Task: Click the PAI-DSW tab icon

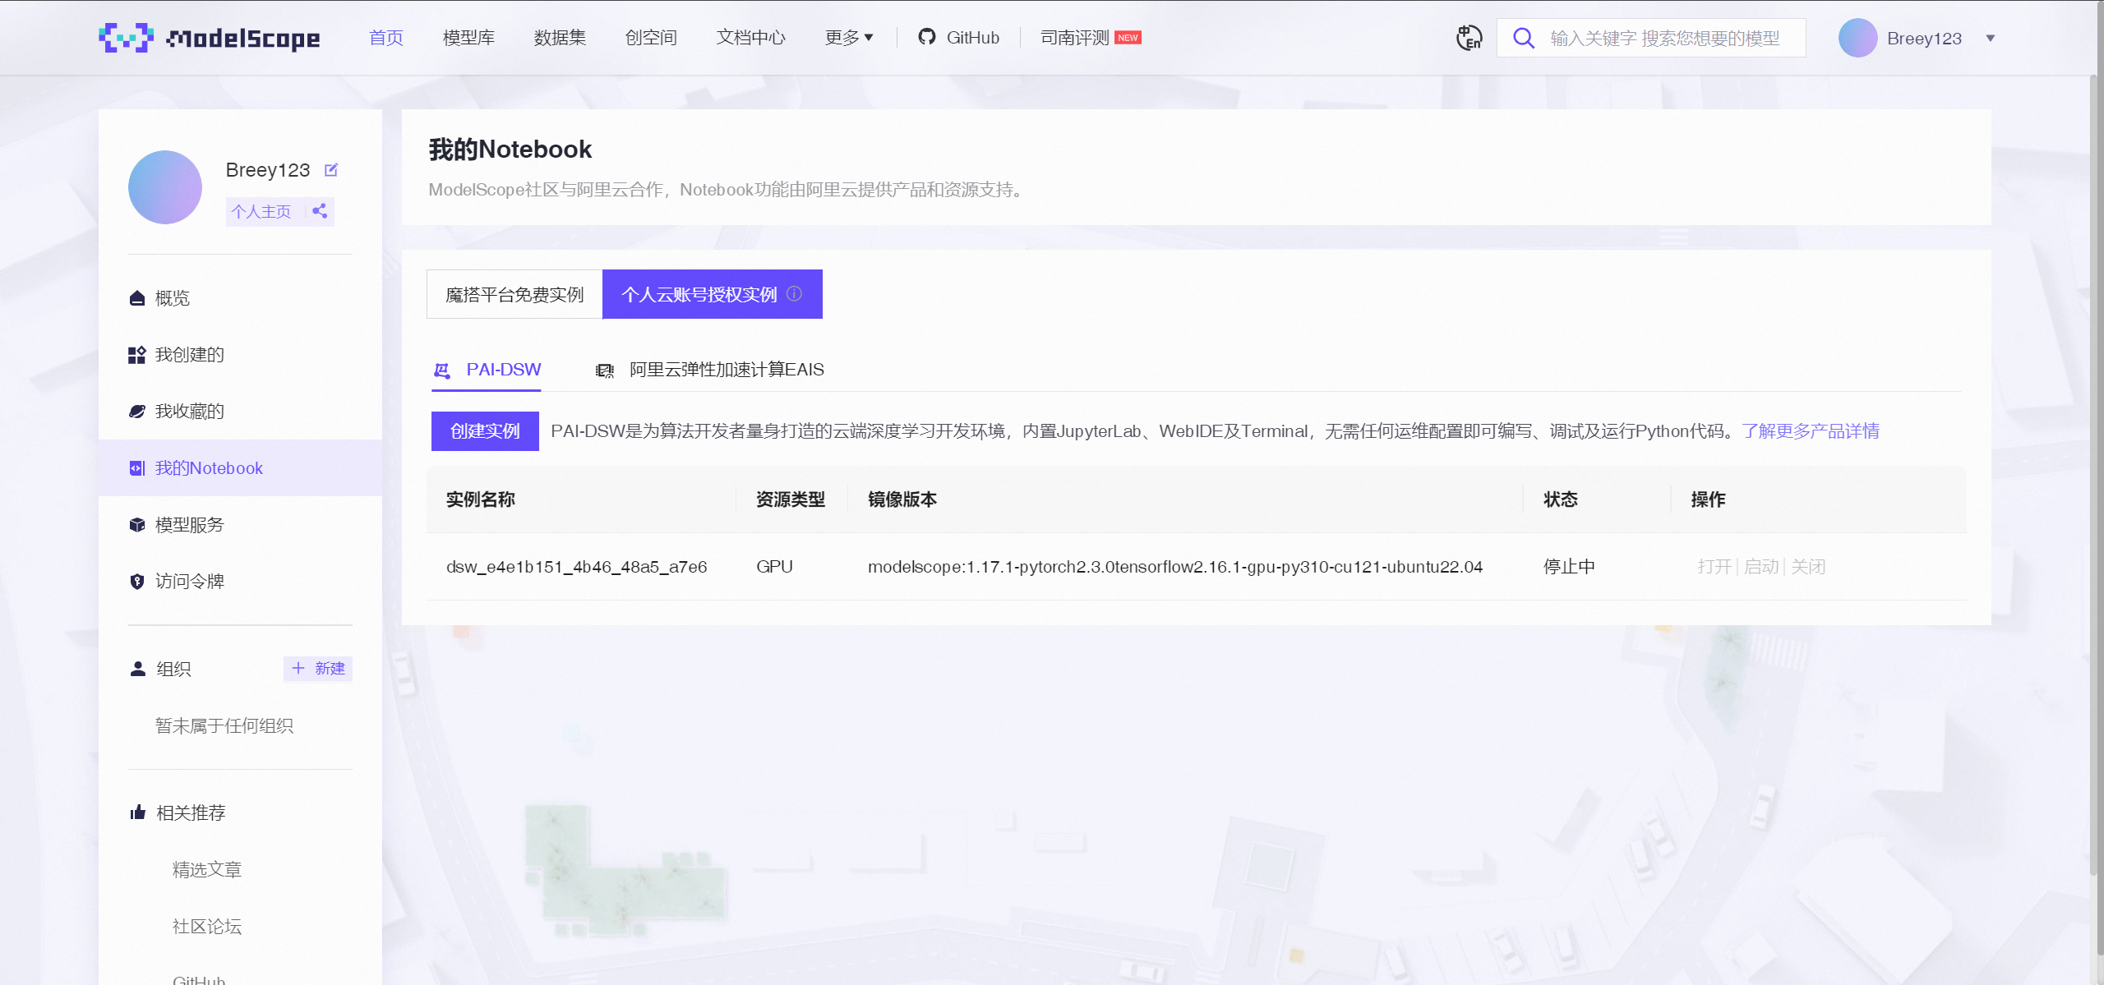Action: click(442, 371)
